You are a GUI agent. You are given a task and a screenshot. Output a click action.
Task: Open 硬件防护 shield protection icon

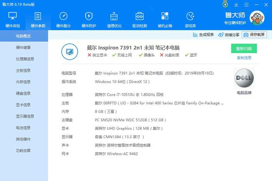tap(89, 16)
